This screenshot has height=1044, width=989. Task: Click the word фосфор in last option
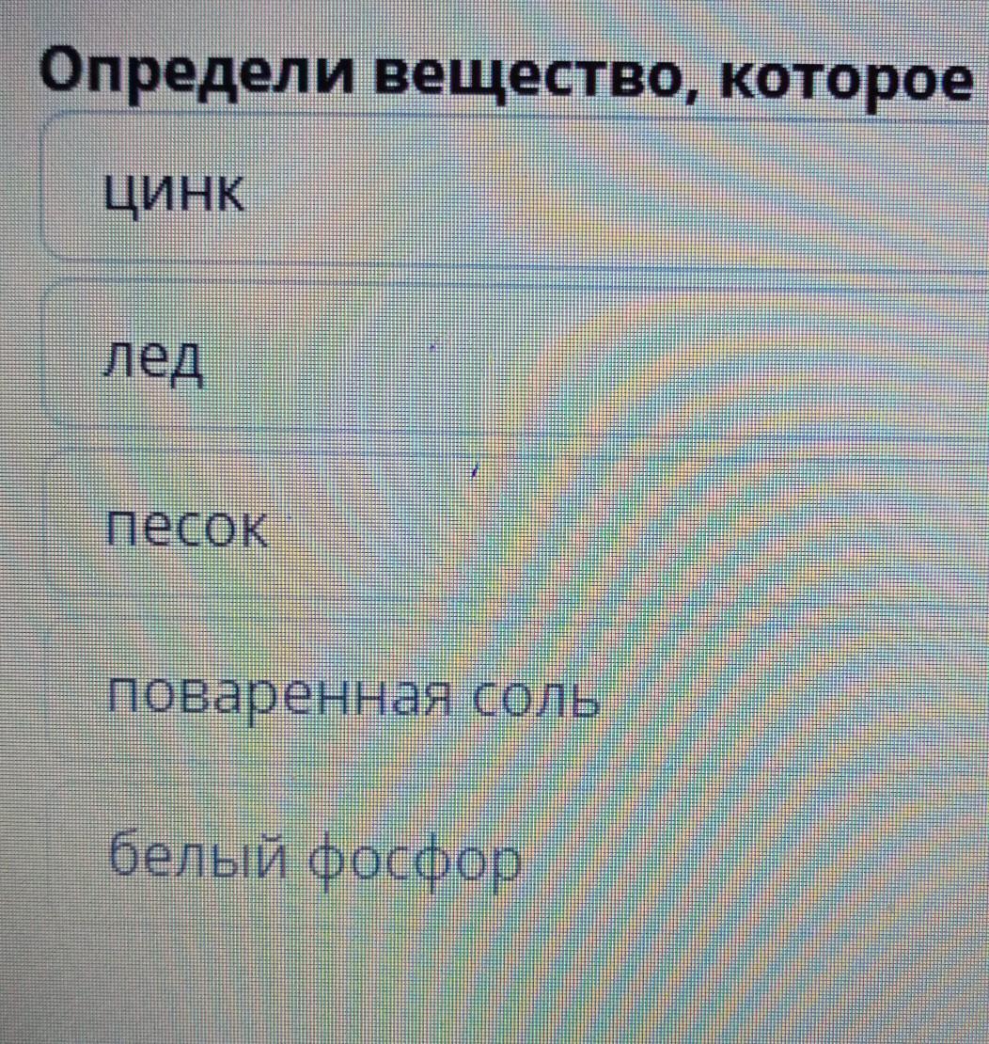click(x=414, y=862)
